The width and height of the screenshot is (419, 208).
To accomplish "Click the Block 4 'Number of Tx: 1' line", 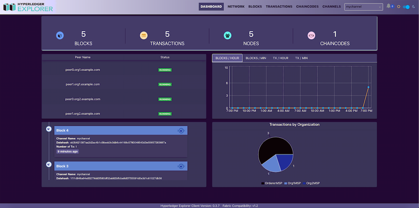I will pyautogui.click(x=67, y=147).
